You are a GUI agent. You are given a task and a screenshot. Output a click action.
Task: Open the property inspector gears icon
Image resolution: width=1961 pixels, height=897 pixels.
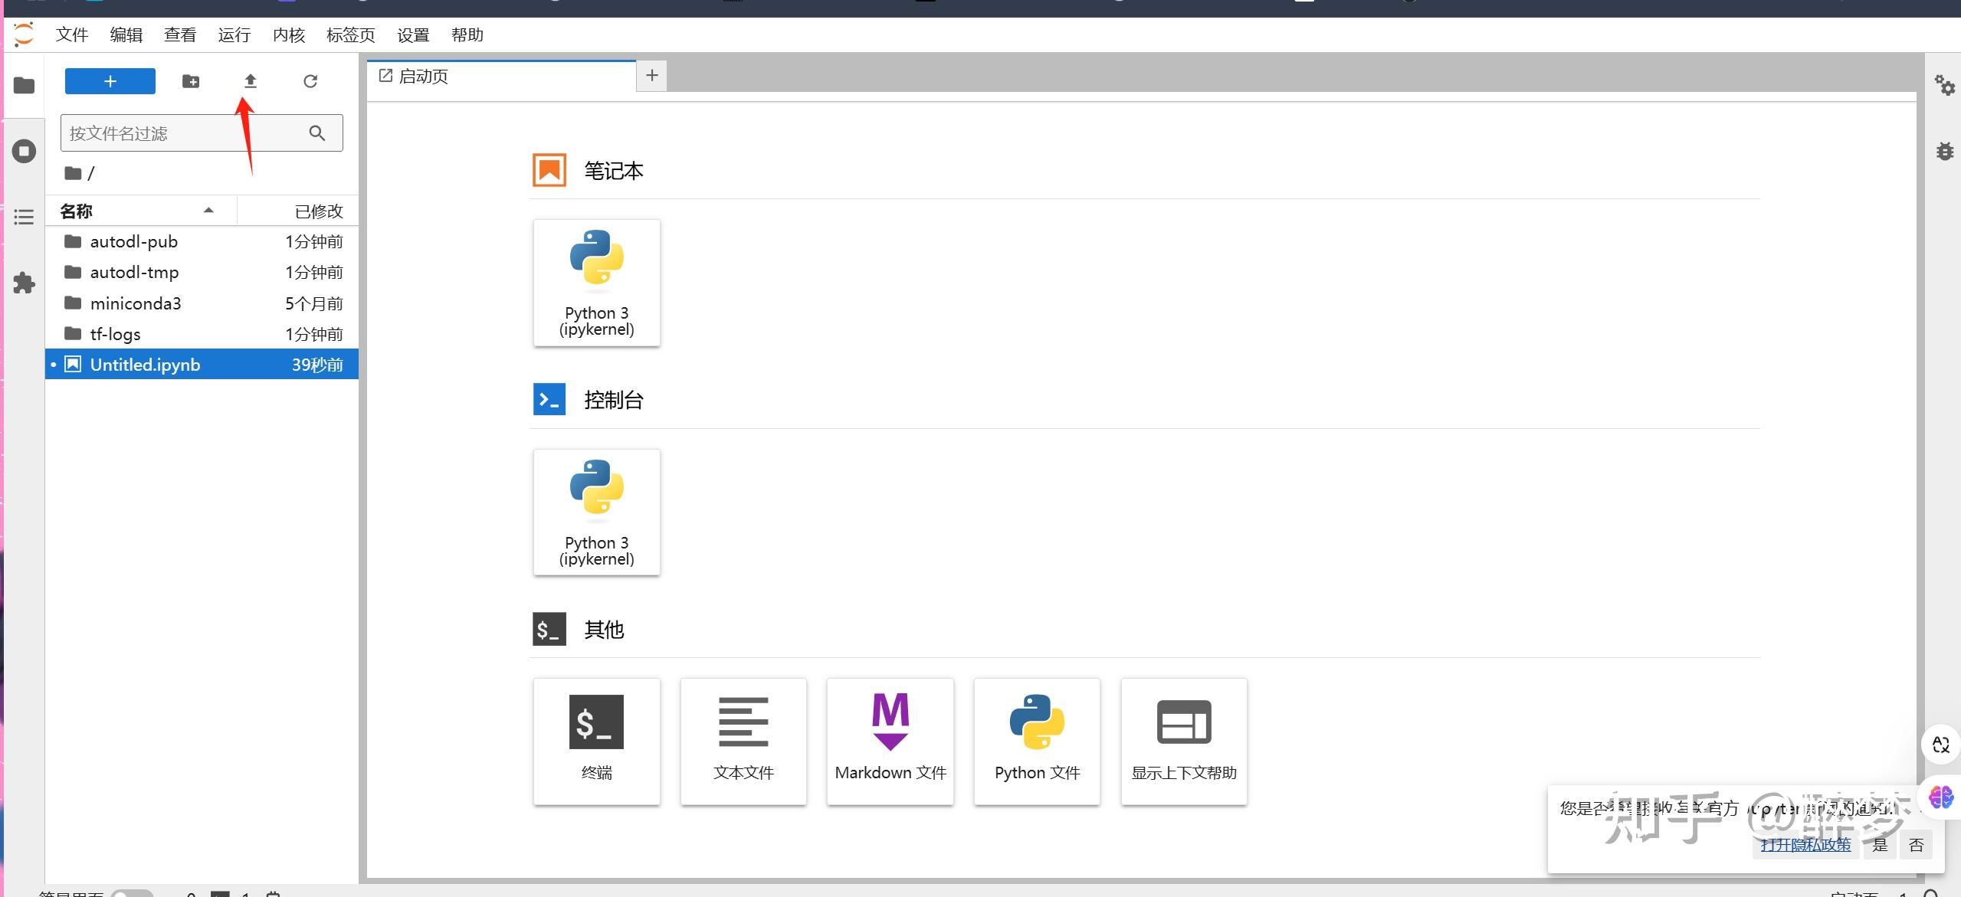tap(1944, 85)
